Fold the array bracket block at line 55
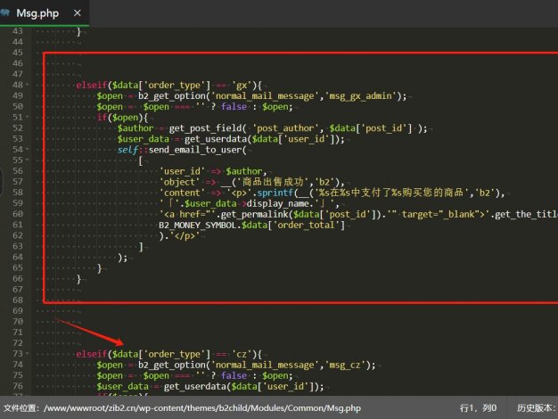Image resolution: width=558 pixels, height=419 pixels. coord(28,160)
